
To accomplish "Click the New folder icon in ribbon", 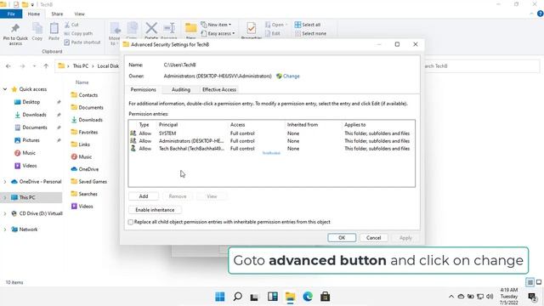I will [190, 28].
